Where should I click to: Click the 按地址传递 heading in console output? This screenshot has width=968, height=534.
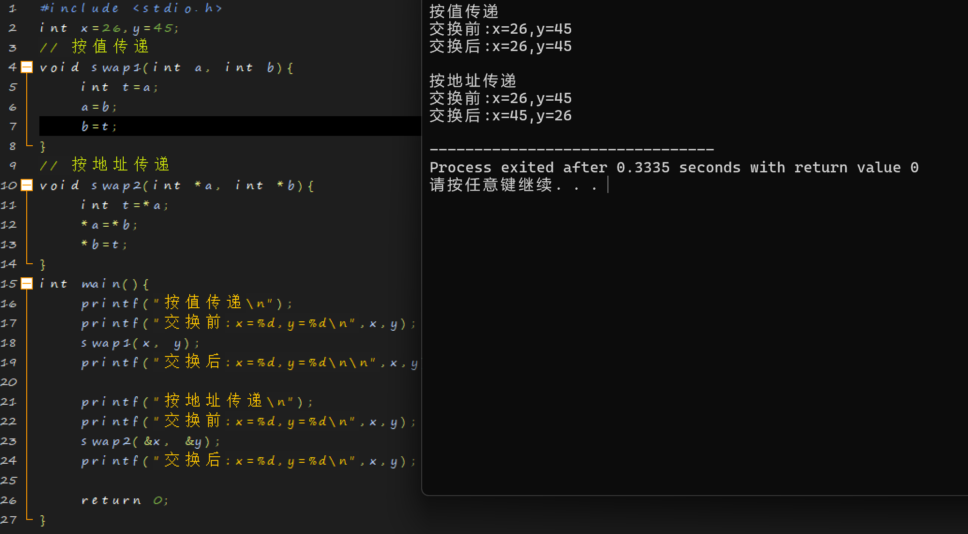472,81
